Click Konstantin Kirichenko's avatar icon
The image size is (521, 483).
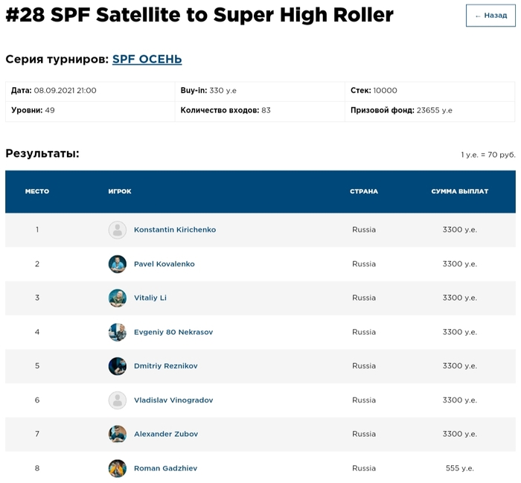pos(118,230)
